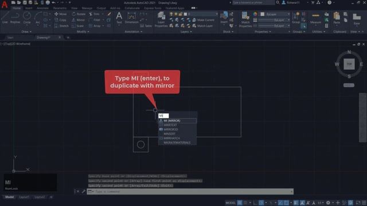Switch to Layout1 tab

[24, 197]
